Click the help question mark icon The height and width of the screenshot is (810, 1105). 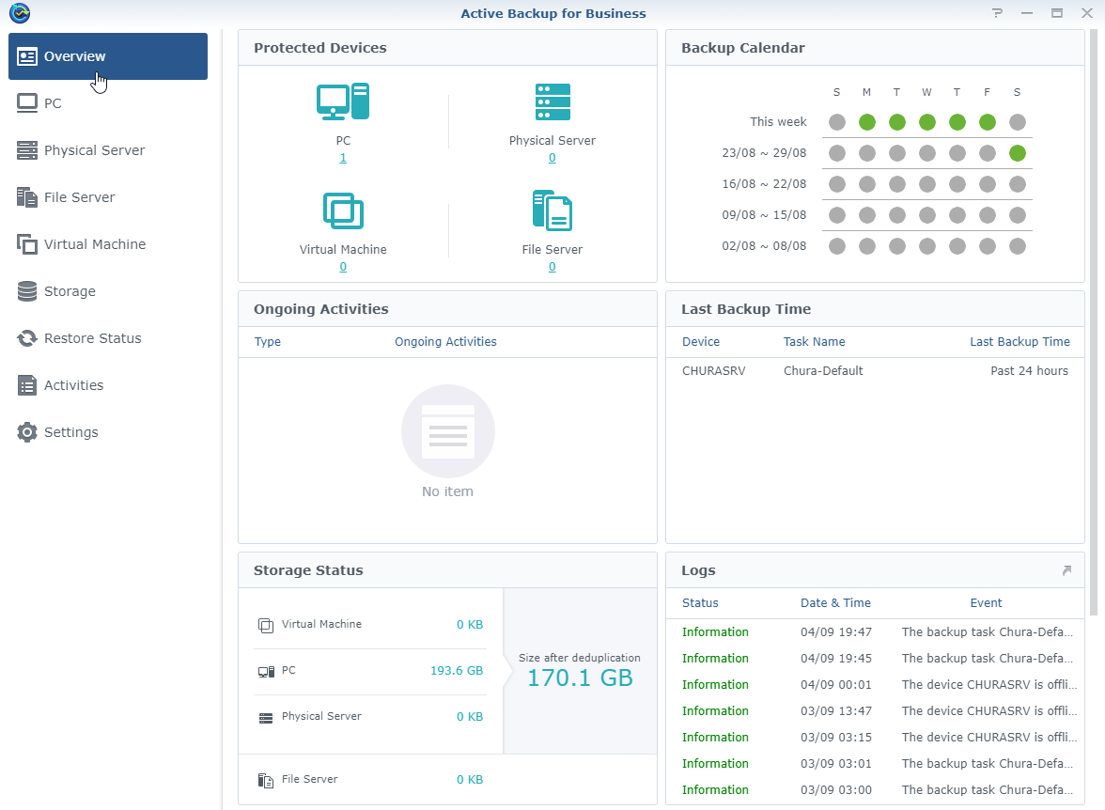click(997, 13)
